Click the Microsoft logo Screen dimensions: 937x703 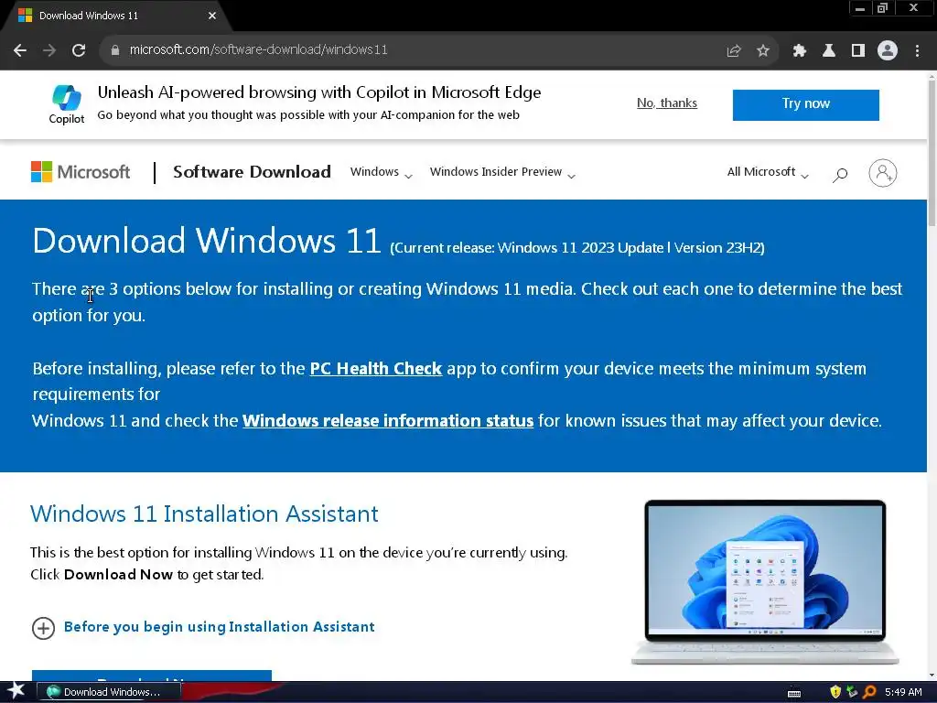point(81,172)
